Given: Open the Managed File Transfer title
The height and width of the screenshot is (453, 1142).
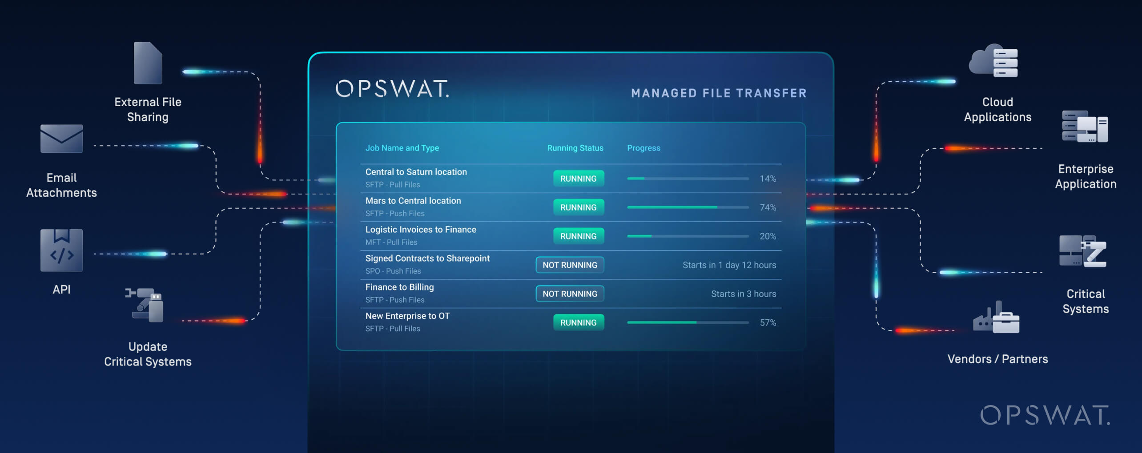Looking at the screenshot, I should [x=719, y=93].
